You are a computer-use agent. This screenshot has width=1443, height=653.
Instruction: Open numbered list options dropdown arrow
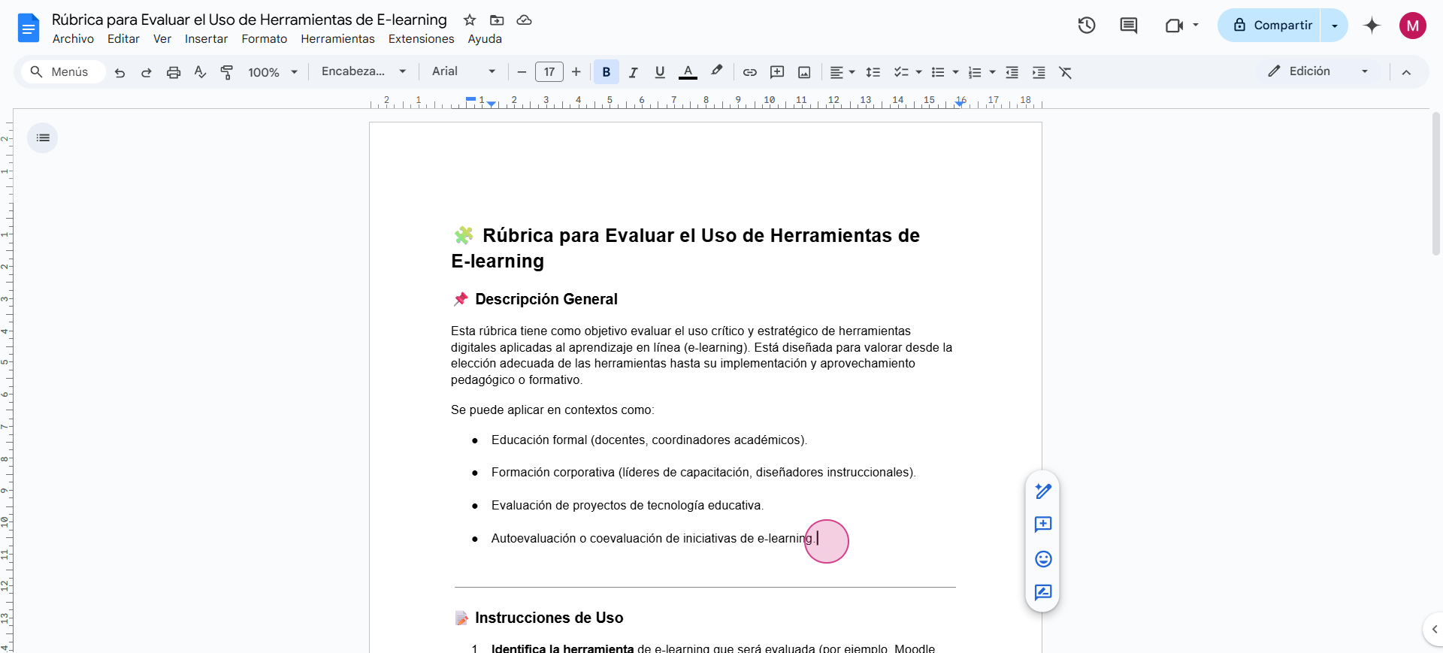tap(992, 72)
